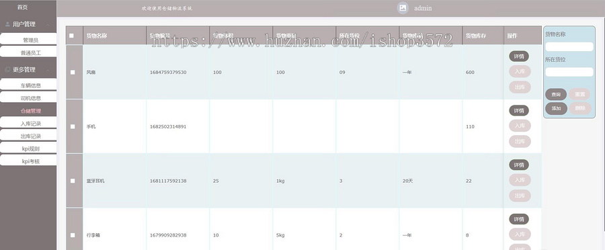Click the admin avatar image icon
The image size is (605, 250).
pyautogui.click(x=403, y=7)
